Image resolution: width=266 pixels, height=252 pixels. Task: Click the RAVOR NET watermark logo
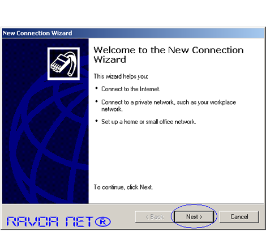[x=58, y=221]
